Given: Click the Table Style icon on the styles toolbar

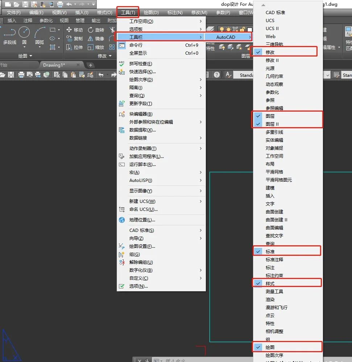Looking at the screenshot, I should click(x=336, y=75).
